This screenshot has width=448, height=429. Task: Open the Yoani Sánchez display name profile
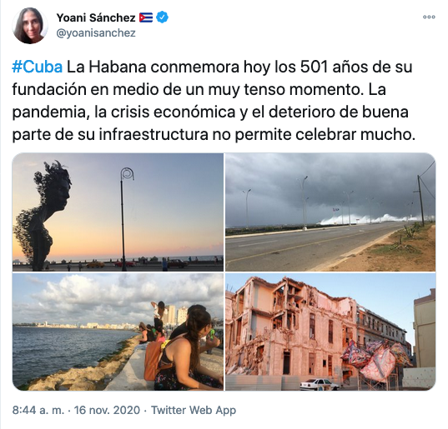pyautogui.click(x=96, y=17)
